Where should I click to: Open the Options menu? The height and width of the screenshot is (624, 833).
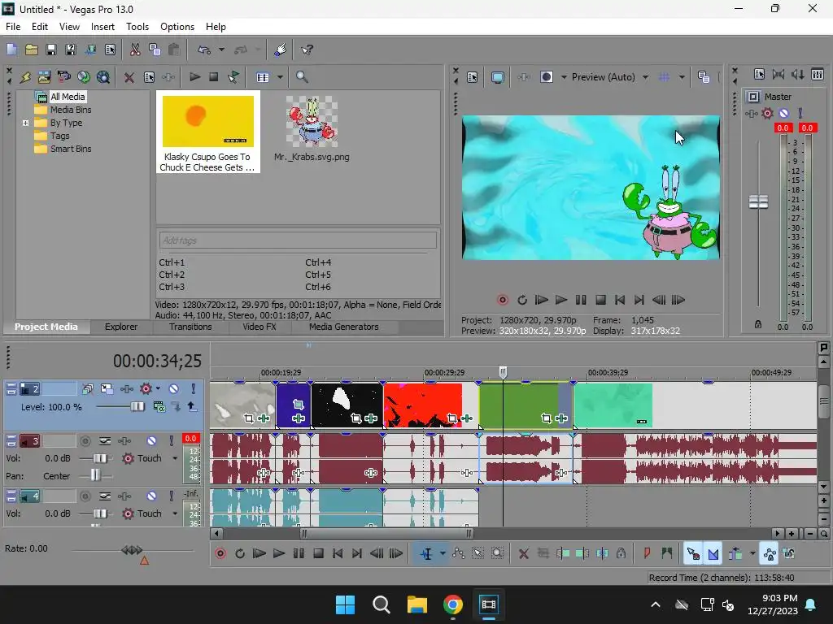177,27
